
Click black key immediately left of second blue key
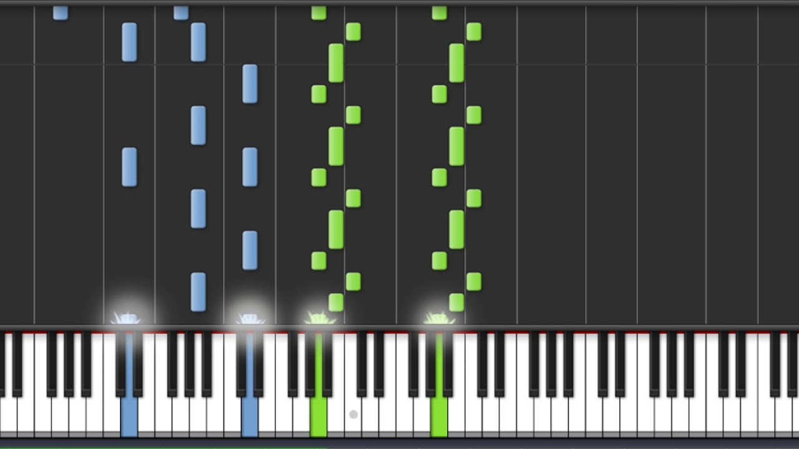(241, 364)
